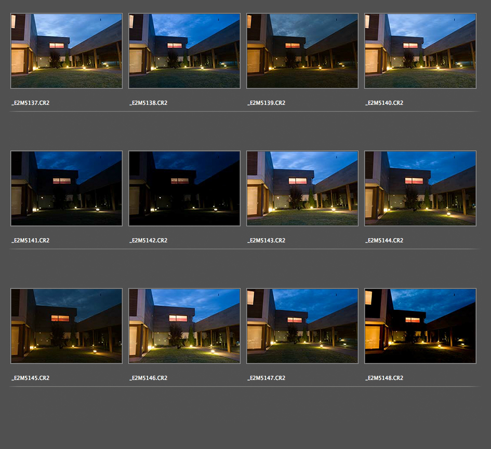This screenshot has width=491, height=449.
Task: Click the _E2M5139.CR2 filename label
Action: coord(266,103)
